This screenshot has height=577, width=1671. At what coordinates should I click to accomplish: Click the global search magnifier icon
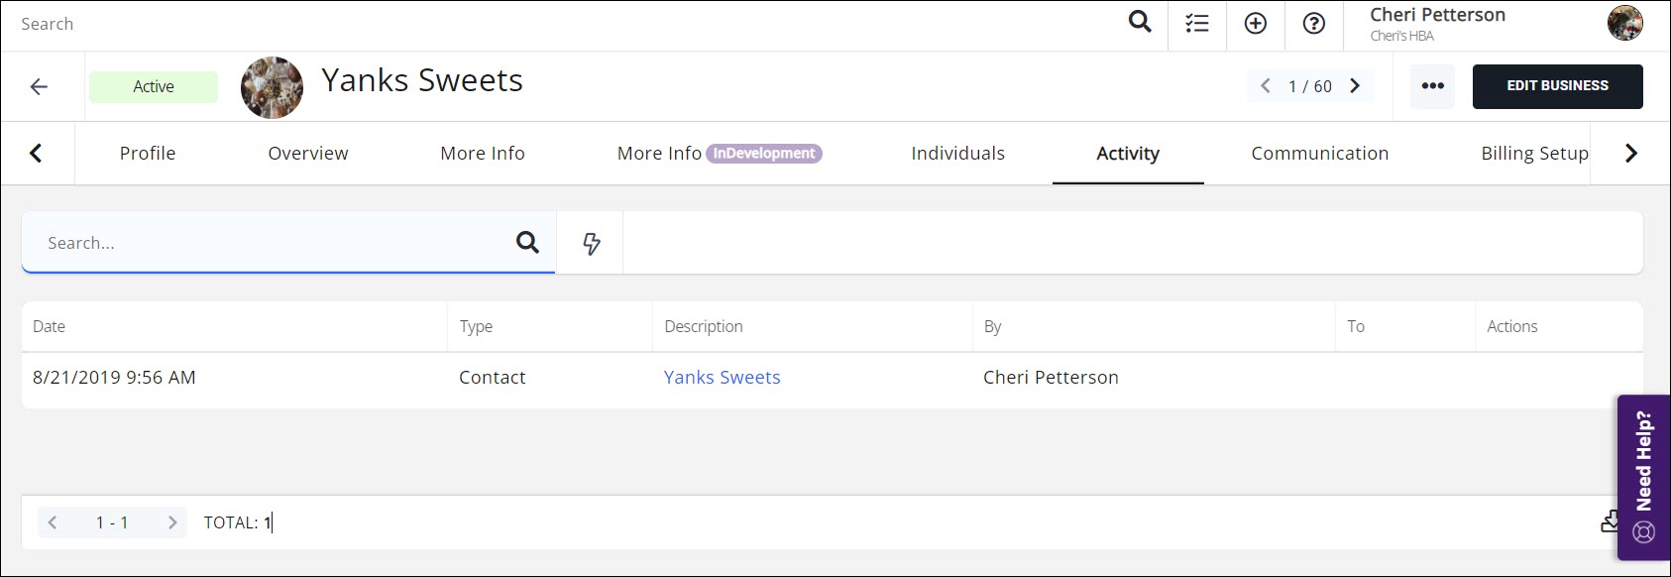coord(1140,22)
